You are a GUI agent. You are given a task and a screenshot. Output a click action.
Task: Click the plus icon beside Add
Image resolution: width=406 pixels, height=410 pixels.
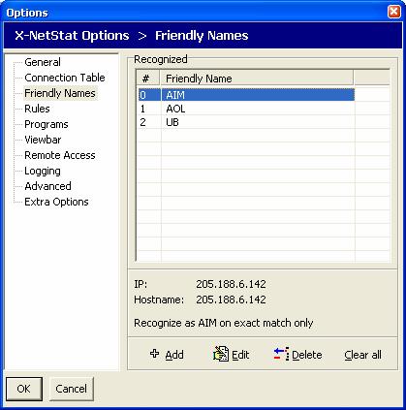pos(155,354)
